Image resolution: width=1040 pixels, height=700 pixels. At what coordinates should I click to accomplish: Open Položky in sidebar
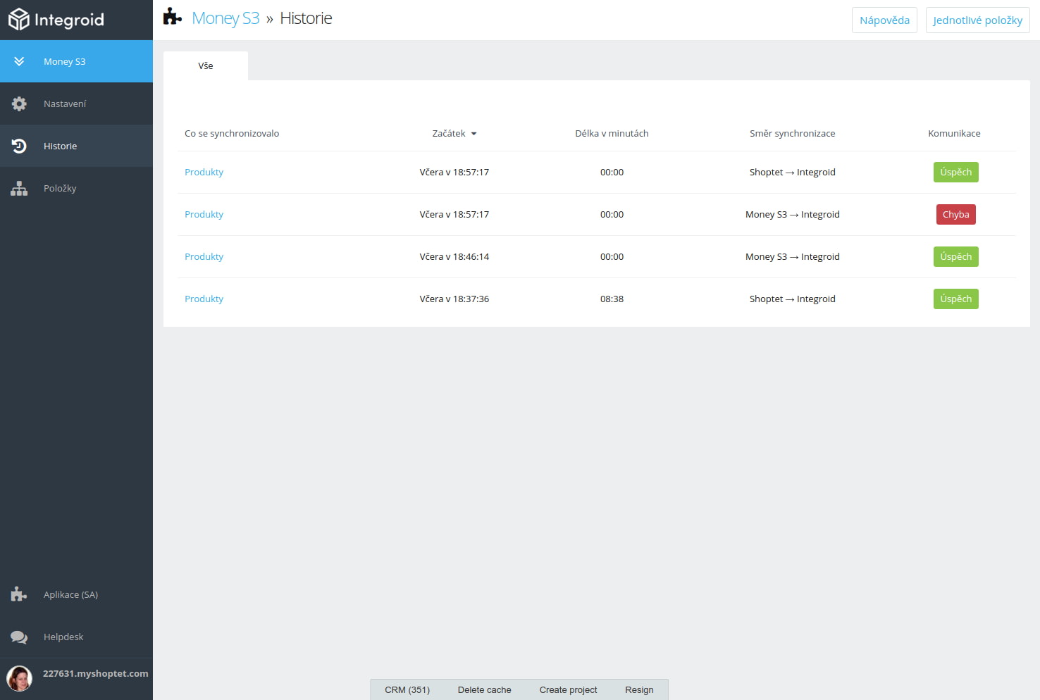[x=76, y=188]
